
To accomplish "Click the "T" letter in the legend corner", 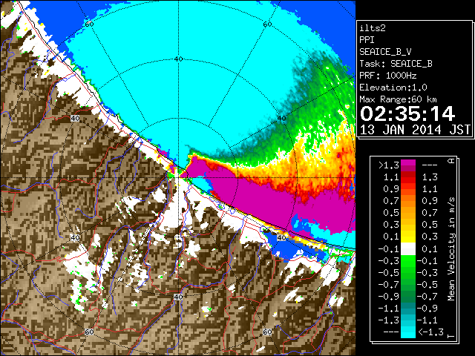I will pos(452,336).
